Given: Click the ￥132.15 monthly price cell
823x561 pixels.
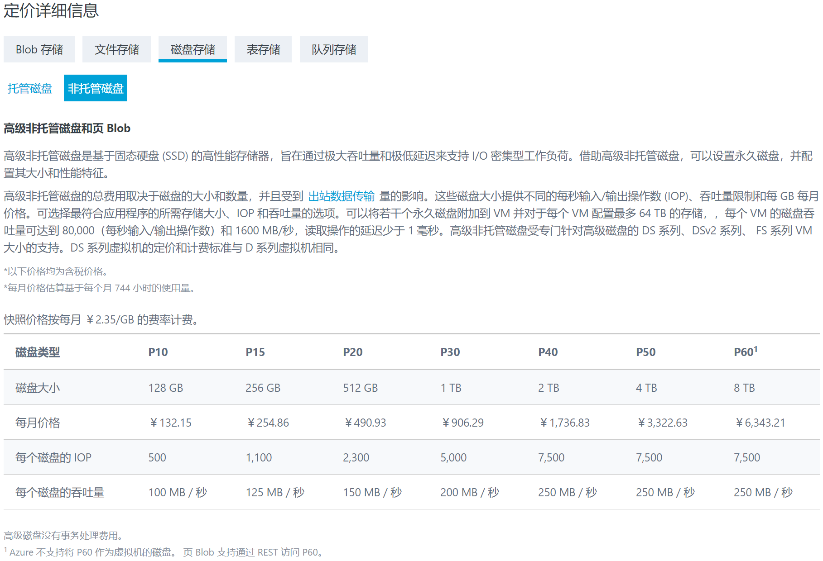Looking at the screenshot, I should (170, 423).
